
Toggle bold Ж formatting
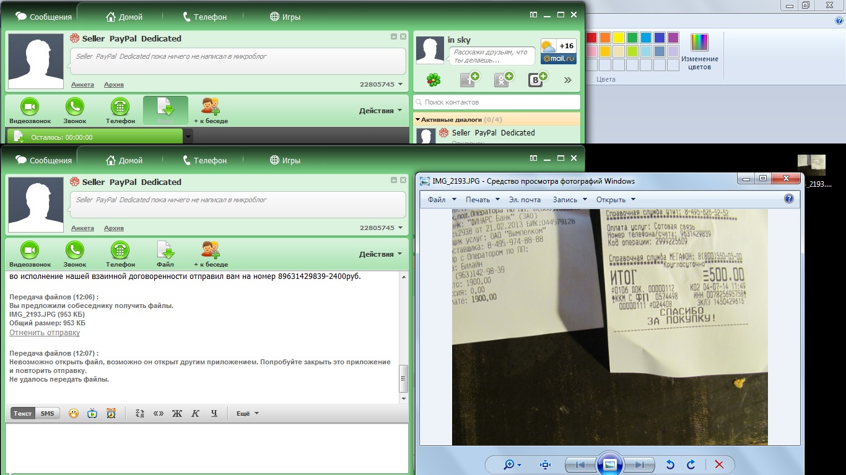(x=177, y=413)
